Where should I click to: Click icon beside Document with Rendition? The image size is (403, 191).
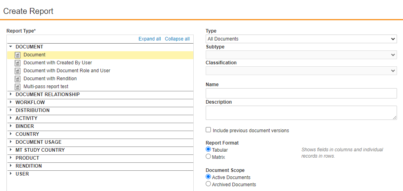click(x=18, y=79)
